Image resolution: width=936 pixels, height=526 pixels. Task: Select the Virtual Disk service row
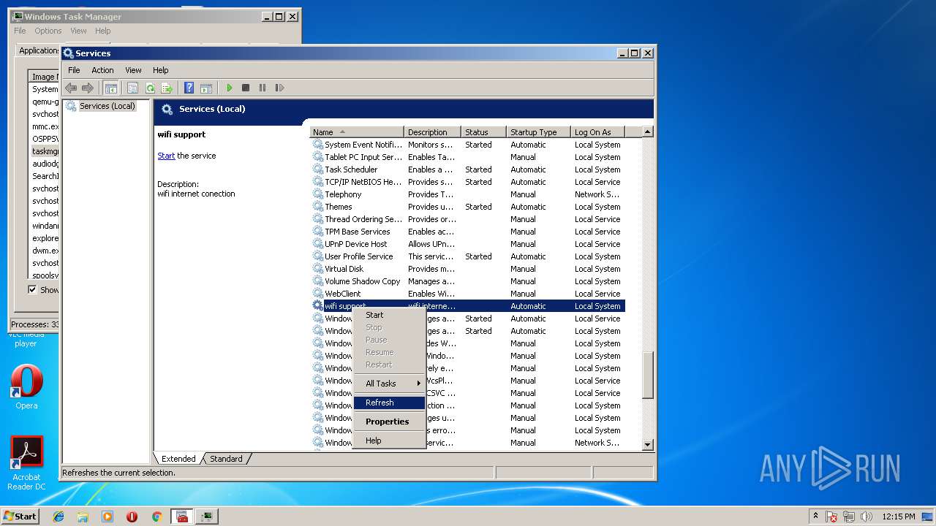(x=468, y=269)
